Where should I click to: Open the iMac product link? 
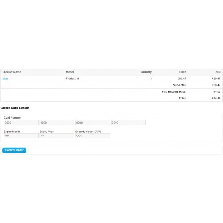(x=5, y=78)
